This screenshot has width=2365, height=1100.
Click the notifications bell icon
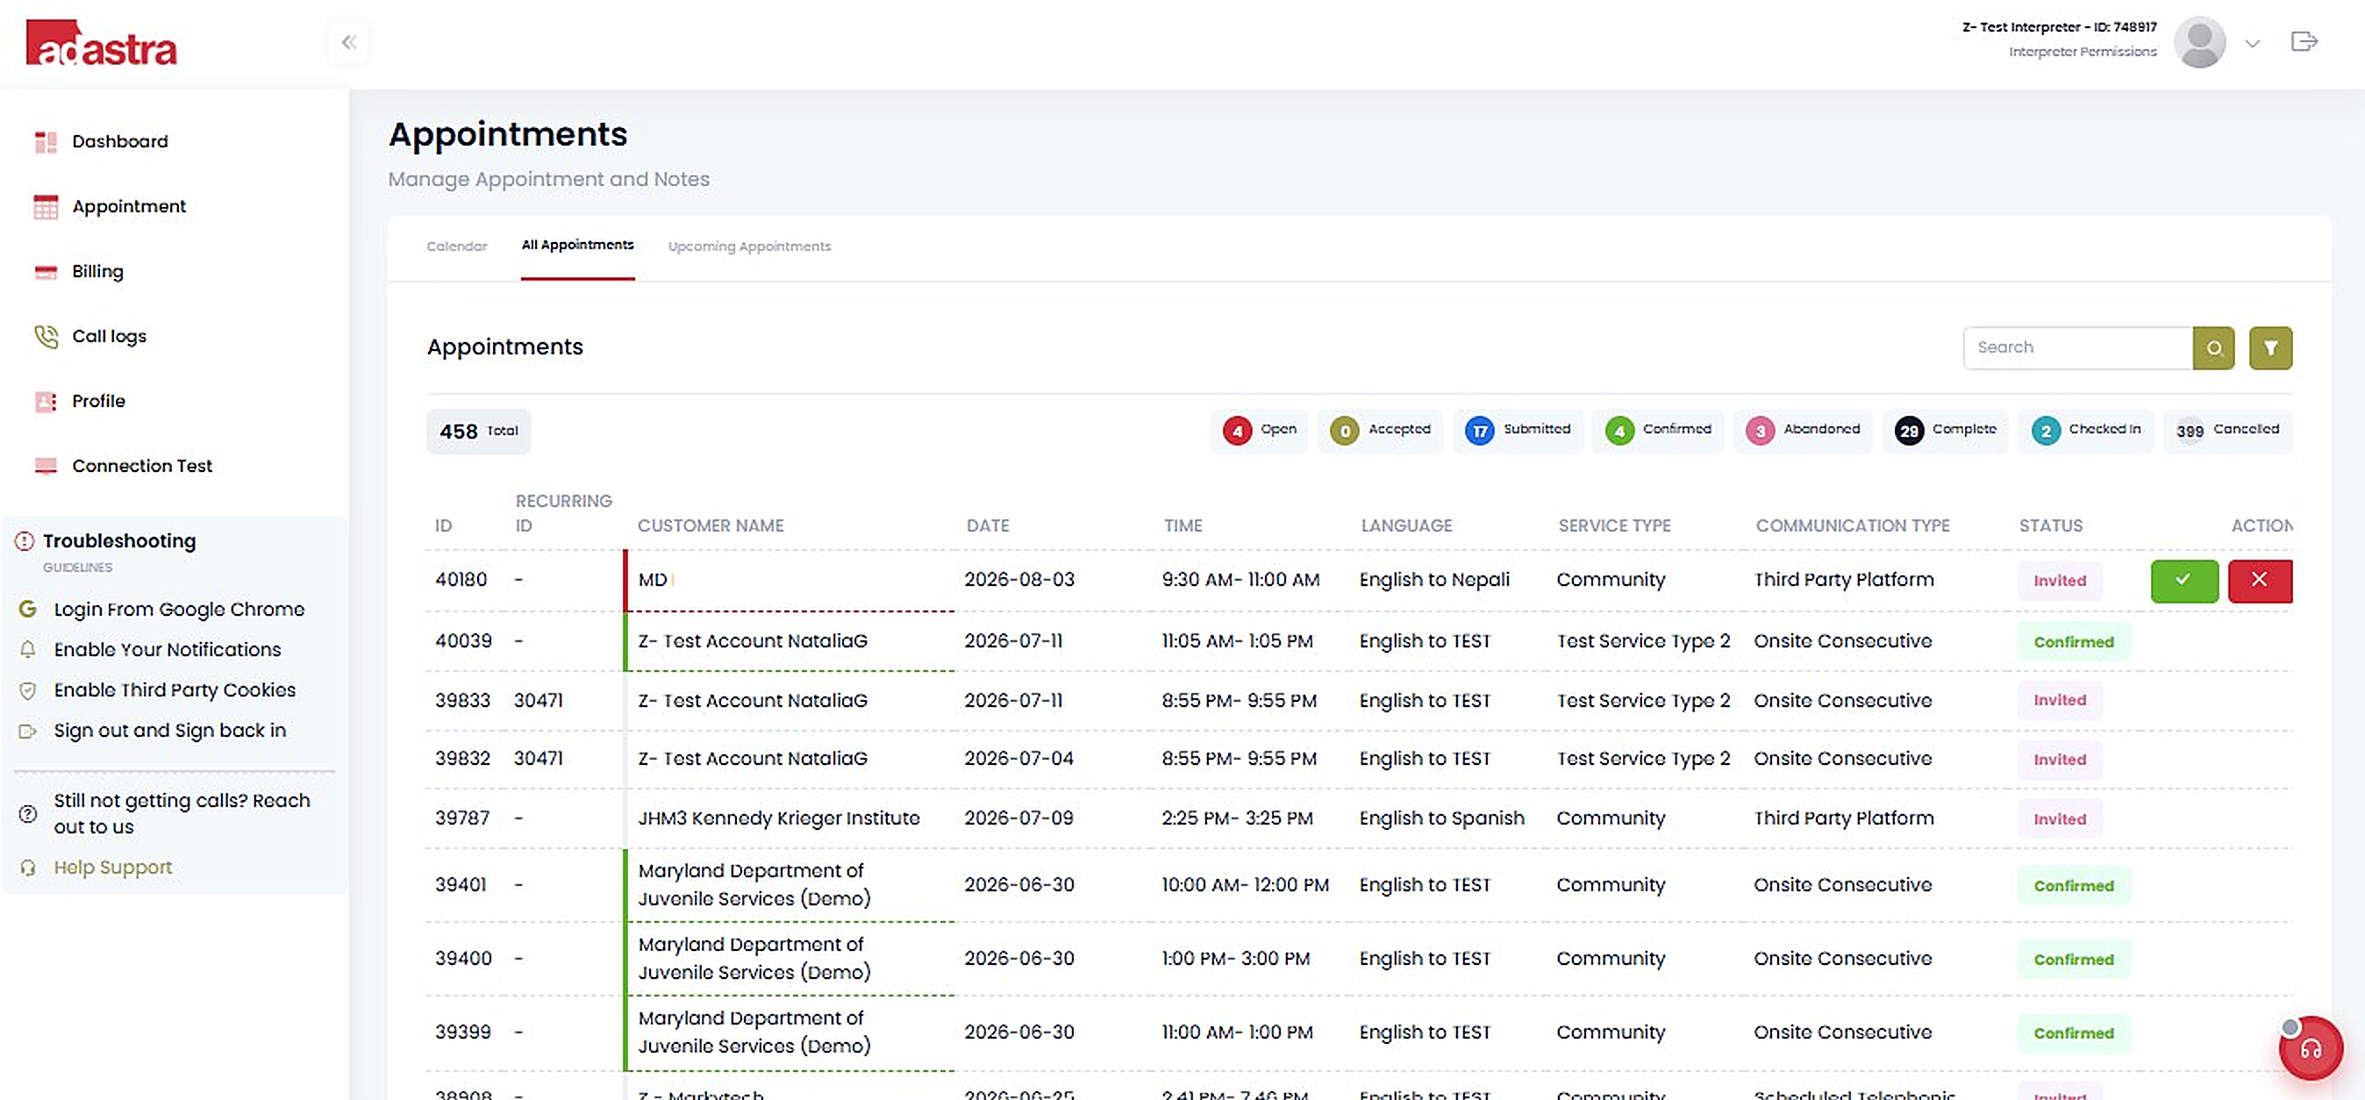27,650
